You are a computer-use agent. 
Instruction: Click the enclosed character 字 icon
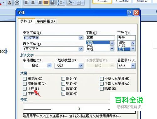(x=17, y=3)
